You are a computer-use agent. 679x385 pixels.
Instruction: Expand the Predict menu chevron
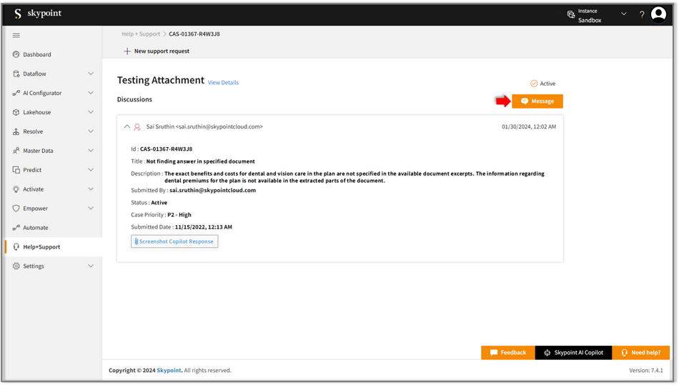click(x=91, y=170)
